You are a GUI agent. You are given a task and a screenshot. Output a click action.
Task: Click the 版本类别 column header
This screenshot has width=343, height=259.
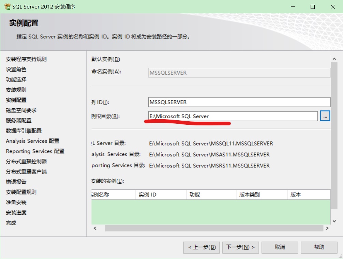click(x=262, y=195)
